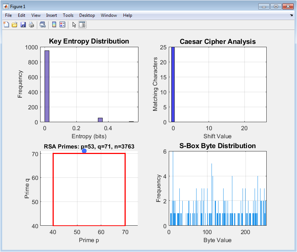Screen dimensions: 297x252
Task: Click the Link Plot toolbar icon
Action: 42,25
